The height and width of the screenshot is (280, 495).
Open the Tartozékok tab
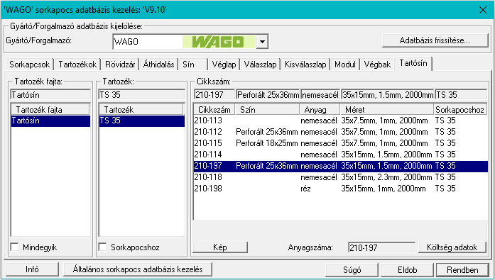[x=77, y=65]
